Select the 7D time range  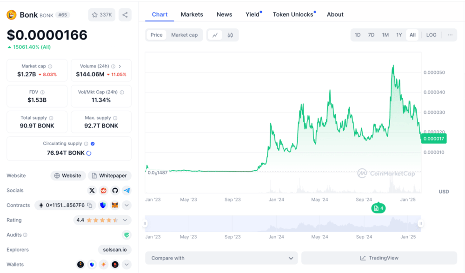[x=371, y=35]
